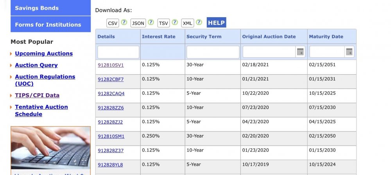Download results as JSON

[x=138, y=23]
